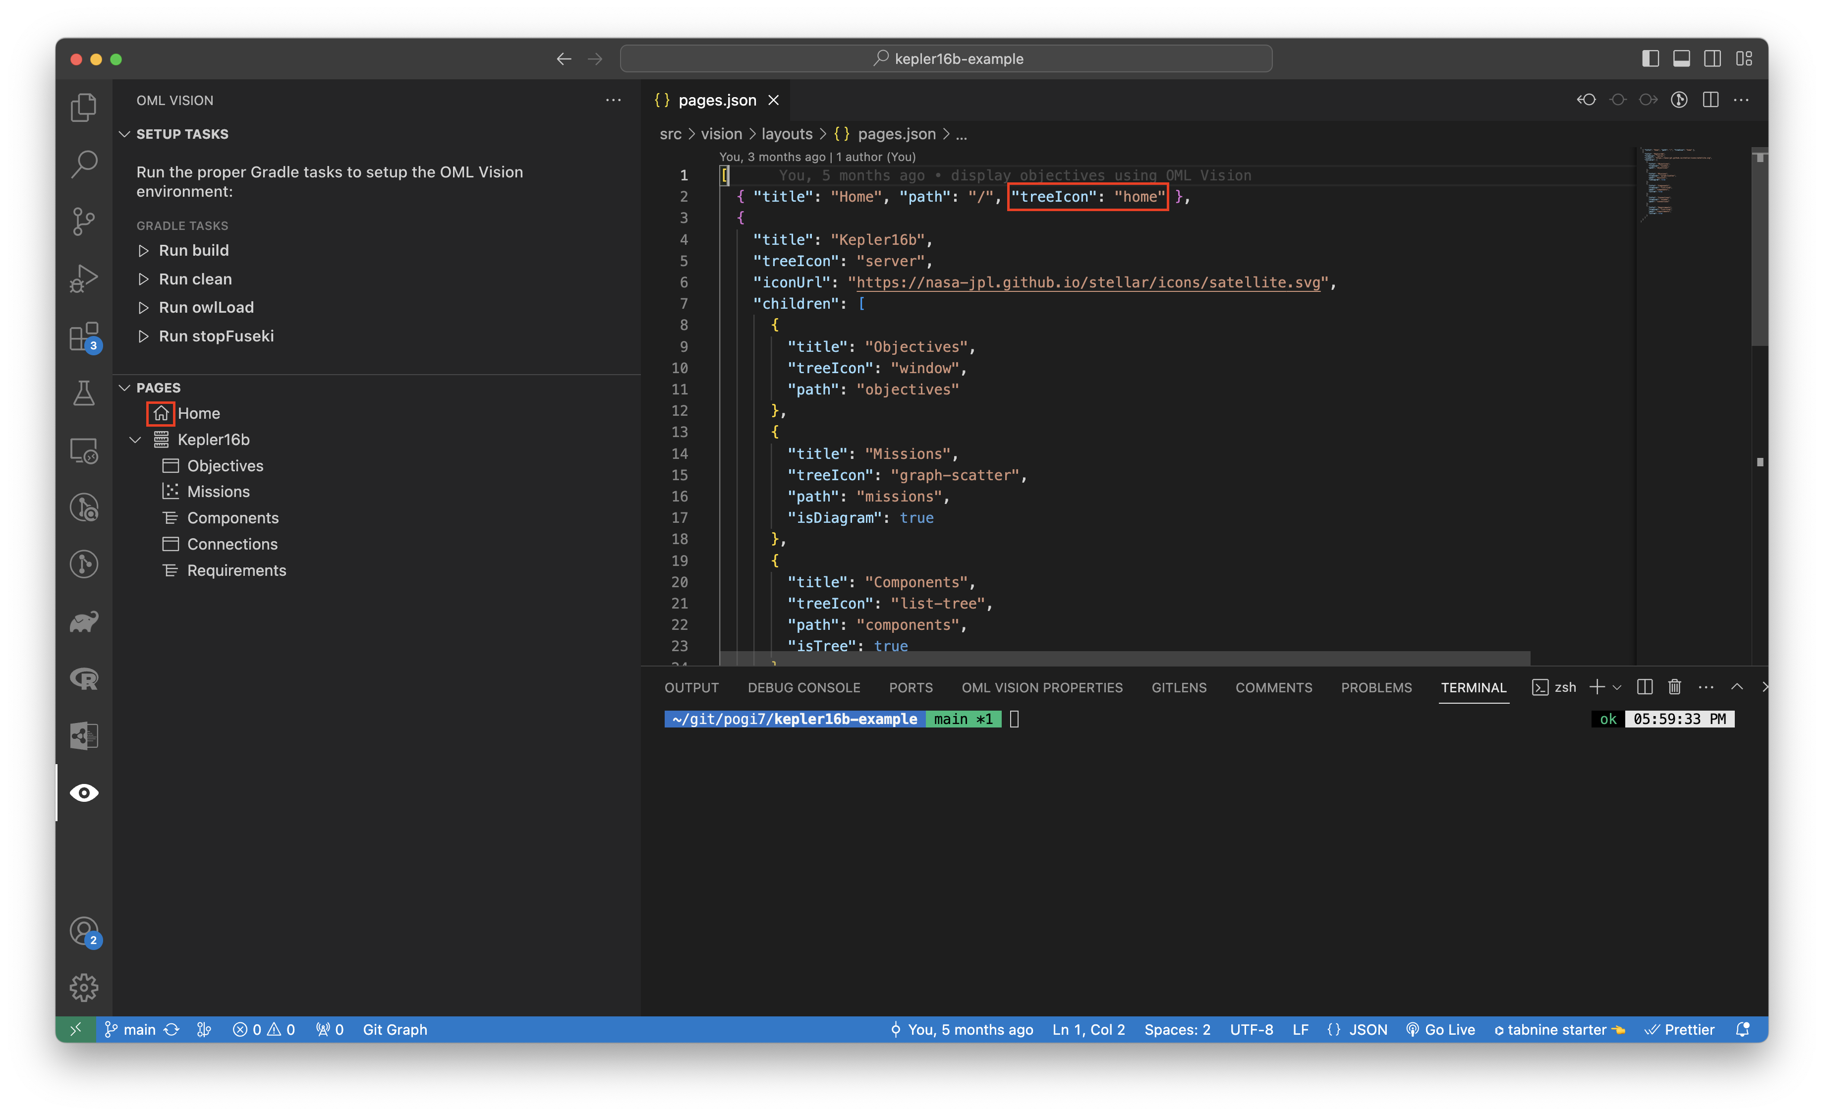Split the editor to the right
The height and width of the screenshot is (1116, 1824).
1710,100
